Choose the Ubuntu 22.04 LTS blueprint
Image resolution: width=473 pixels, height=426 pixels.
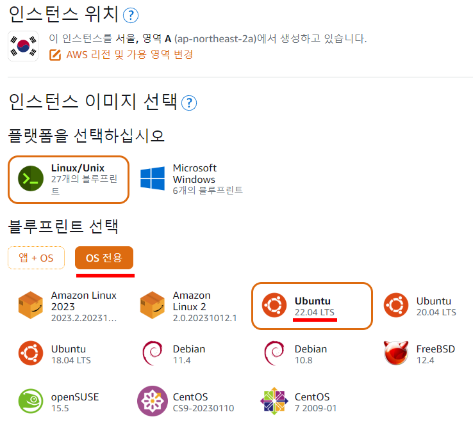click(x=312, y=306)
